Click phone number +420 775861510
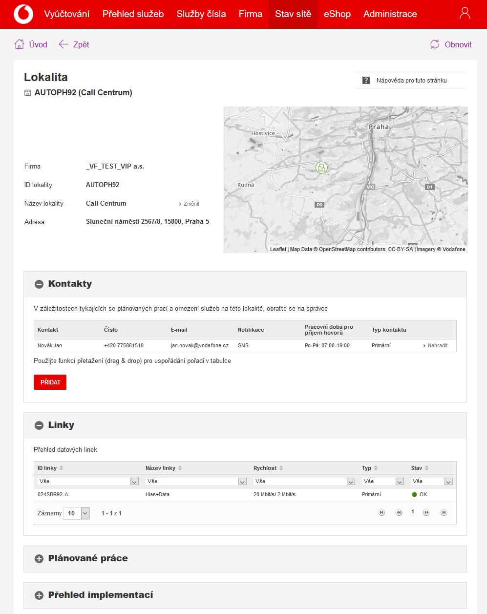 point(124,345)
